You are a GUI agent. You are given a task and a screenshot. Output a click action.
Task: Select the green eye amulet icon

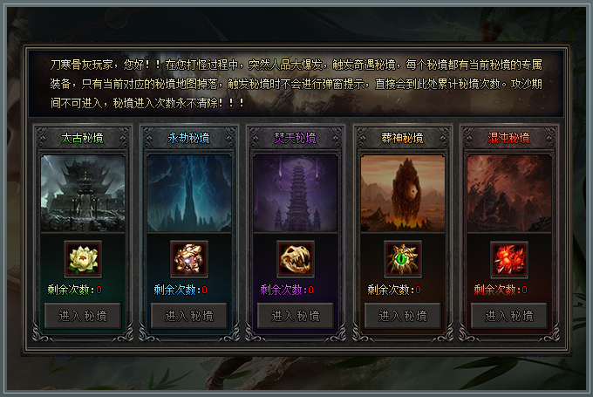pos(403,259)
